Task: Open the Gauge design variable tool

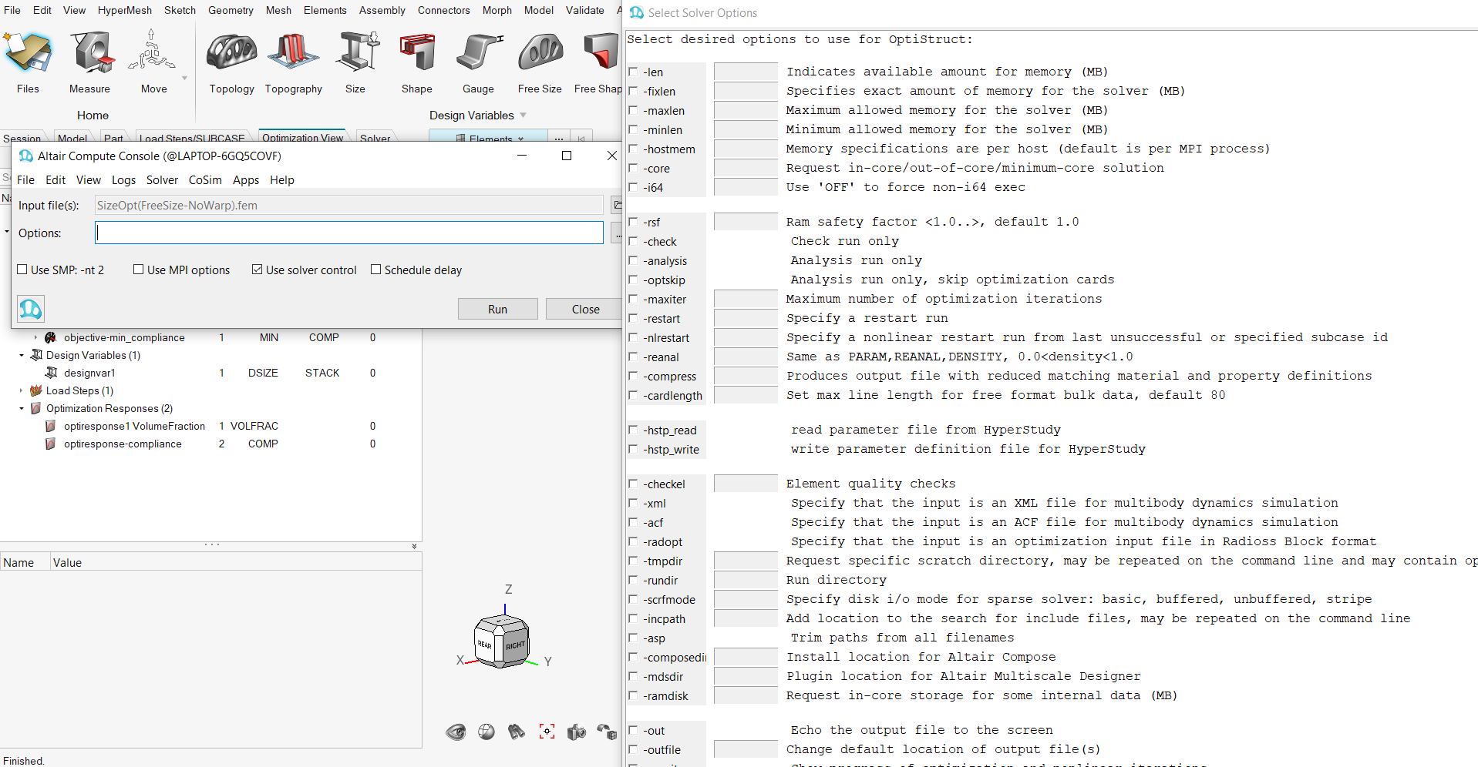Action: (x=478, y=62)
